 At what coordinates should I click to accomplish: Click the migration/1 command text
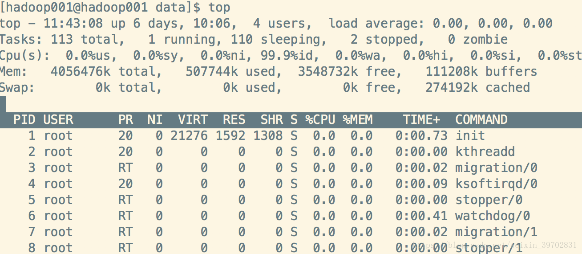point(497,232)
